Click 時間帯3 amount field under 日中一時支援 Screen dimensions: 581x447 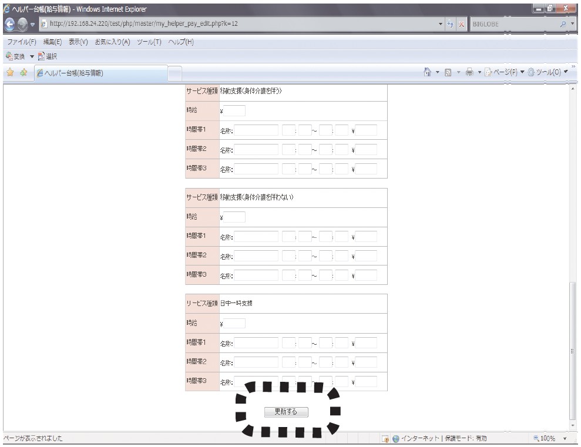tap(366, 381)
